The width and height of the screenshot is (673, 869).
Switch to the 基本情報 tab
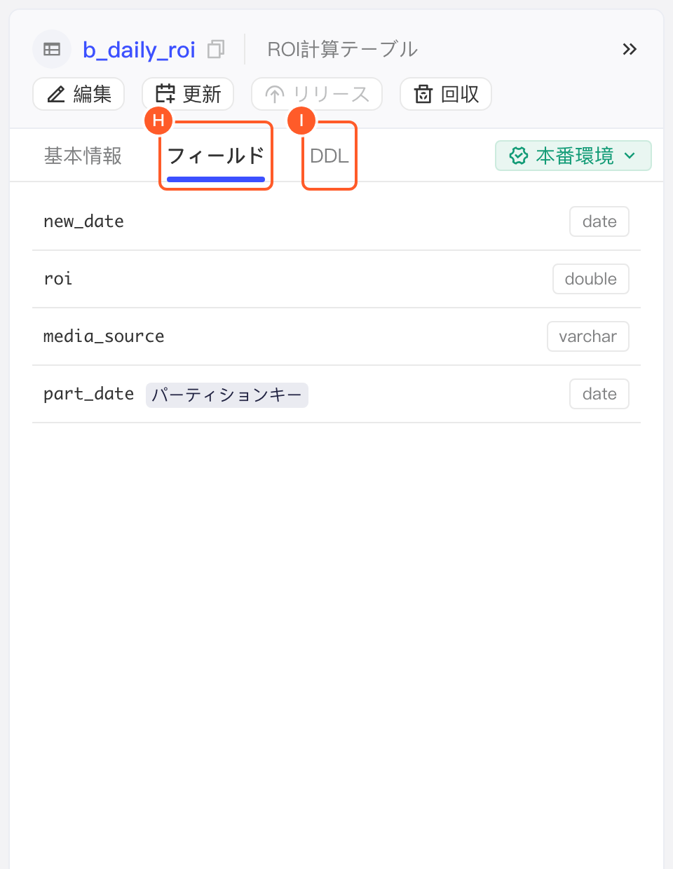pos(83,156)
